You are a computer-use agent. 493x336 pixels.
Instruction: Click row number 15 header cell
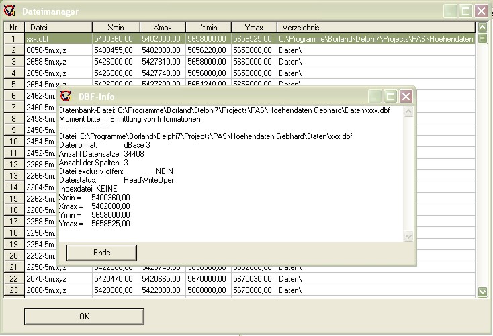[x=14, y=199]
